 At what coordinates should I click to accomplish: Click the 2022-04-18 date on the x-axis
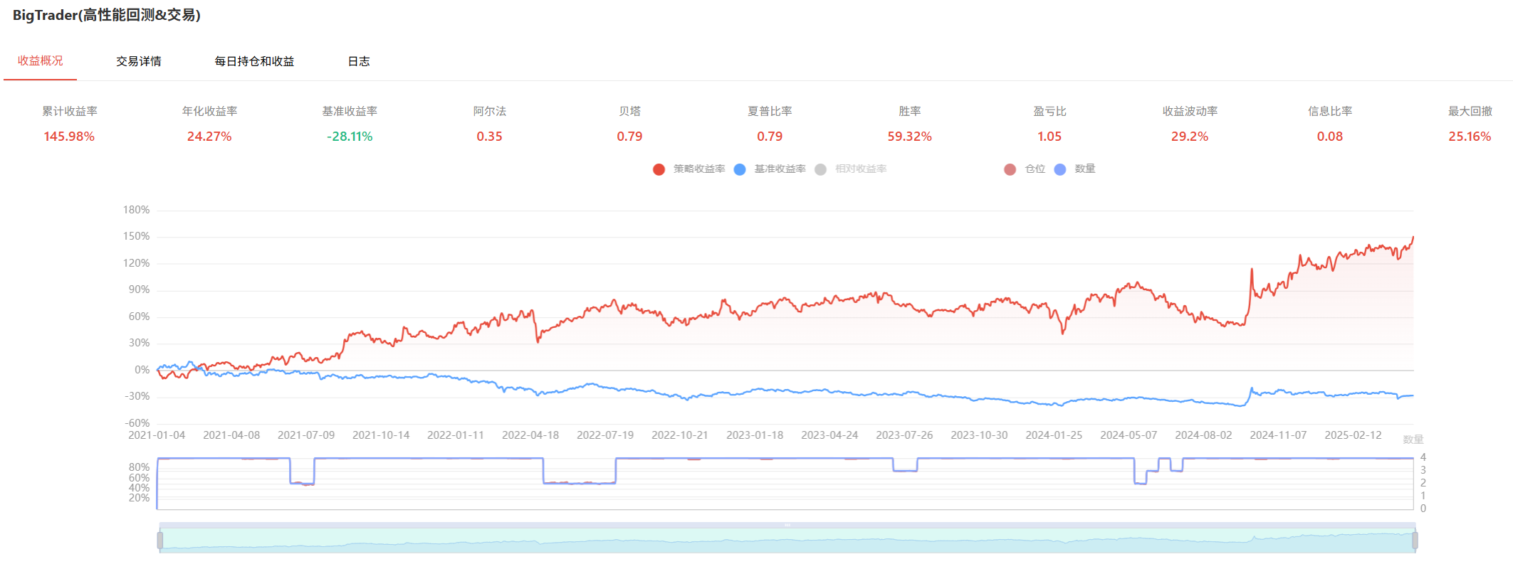(x=530, y=435)
